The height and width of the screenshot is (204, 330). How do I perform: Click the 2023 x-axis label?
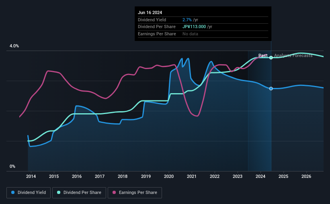238,176
